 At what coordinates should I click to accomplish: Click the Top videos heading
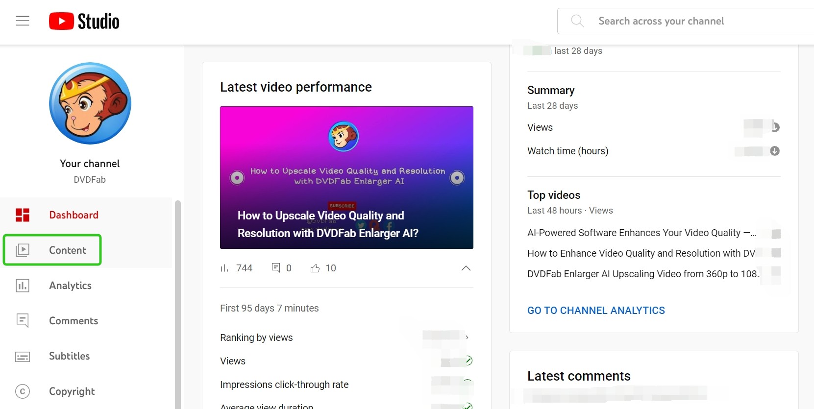(x=554, y=195)
